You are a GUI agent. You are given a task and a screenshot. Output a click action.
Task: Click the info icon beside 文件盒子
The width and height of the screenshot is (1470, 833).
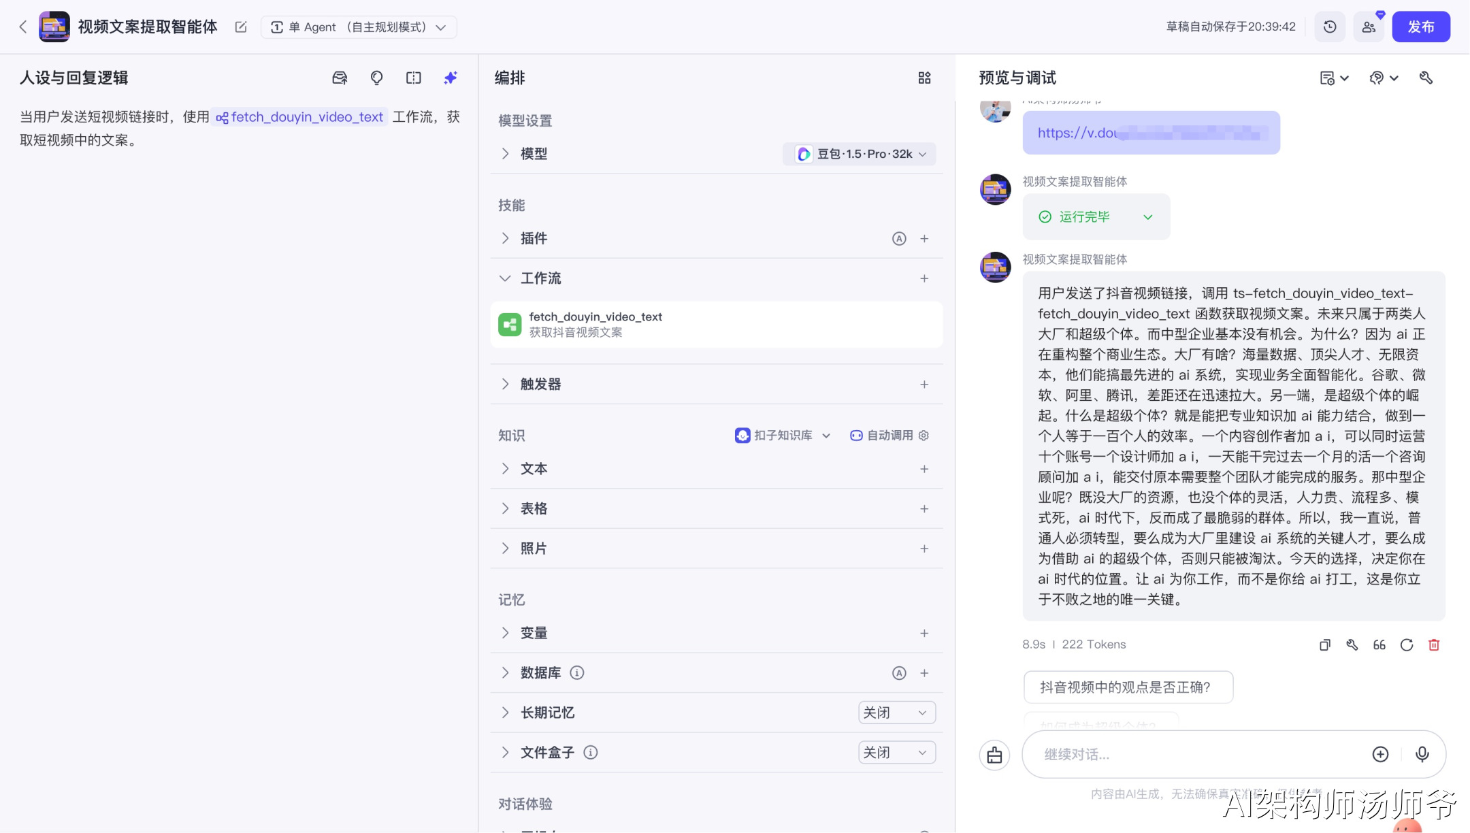point(591,753)
